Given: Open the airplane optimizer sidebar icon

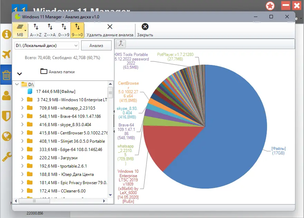Looking at the screenshot, I should (x=7, y=54).
